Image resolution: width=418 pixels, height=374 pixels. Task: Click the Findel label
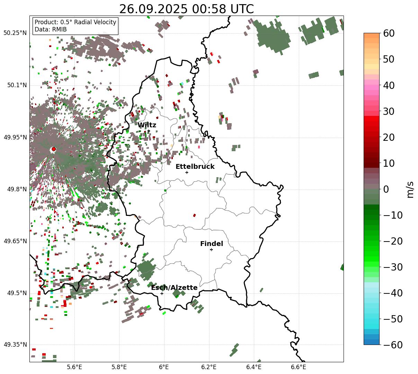point(212,244)
